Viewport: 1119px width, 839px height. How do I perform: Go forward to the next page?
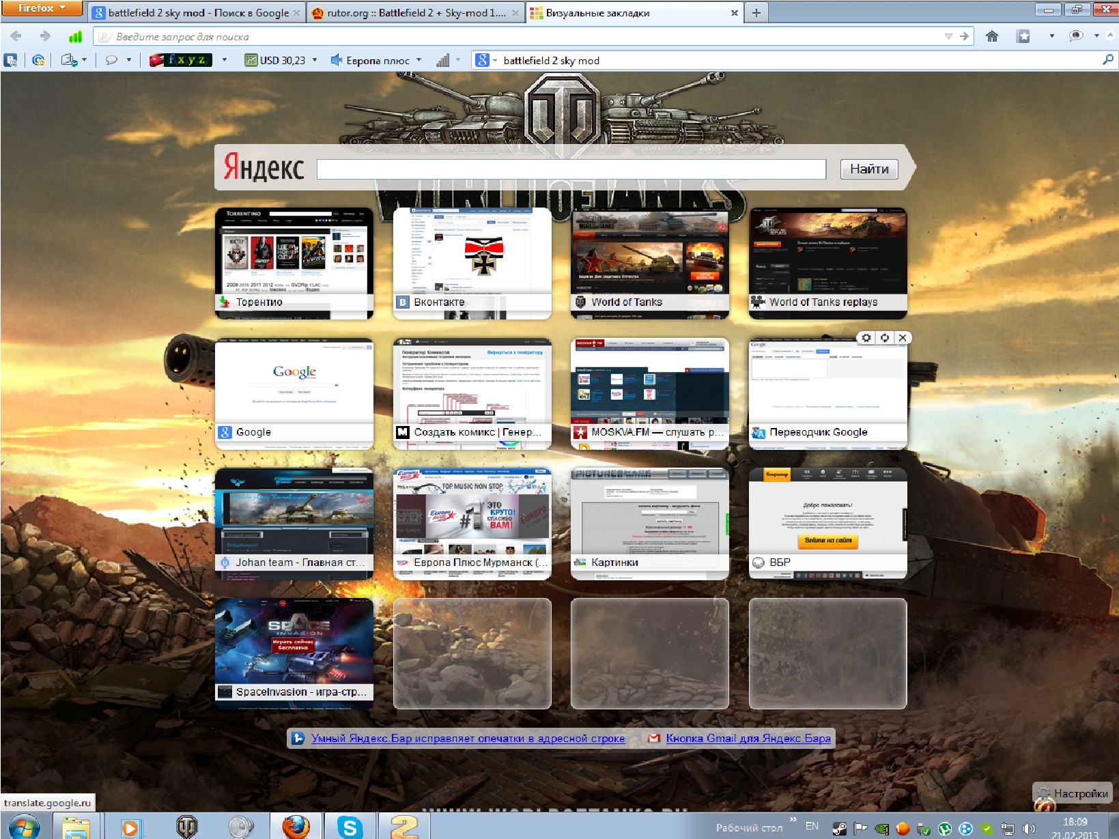(x=45, y=36)
